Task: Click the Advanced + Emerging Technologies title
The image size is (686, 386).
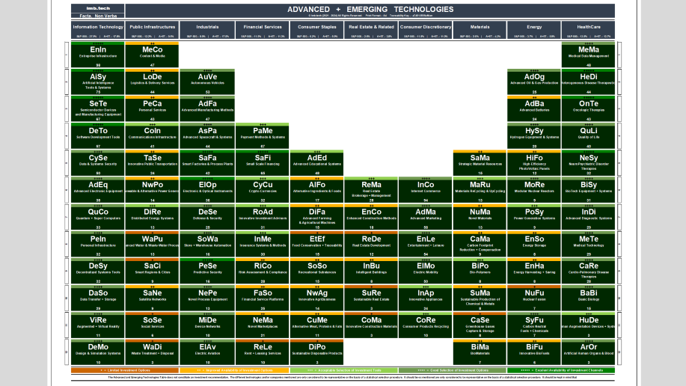Action: 370,10
